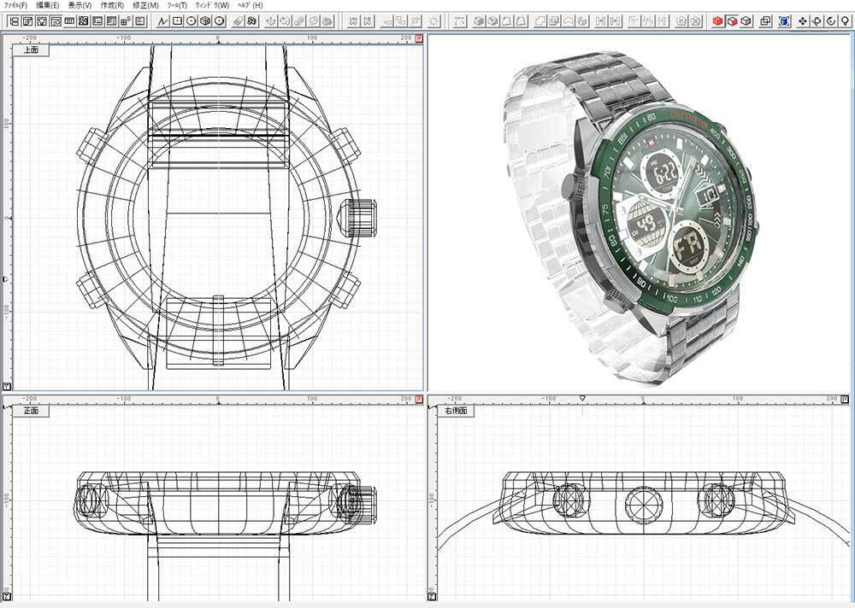This screenshot has height=608, width=855.
Task: Select the 3D cube primitive tool
Action: (x=205, y=20)
